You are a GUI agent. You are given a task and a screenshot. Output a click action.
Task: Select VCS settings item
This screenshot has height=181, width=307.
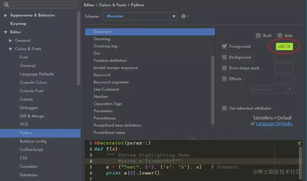(24, 124)
